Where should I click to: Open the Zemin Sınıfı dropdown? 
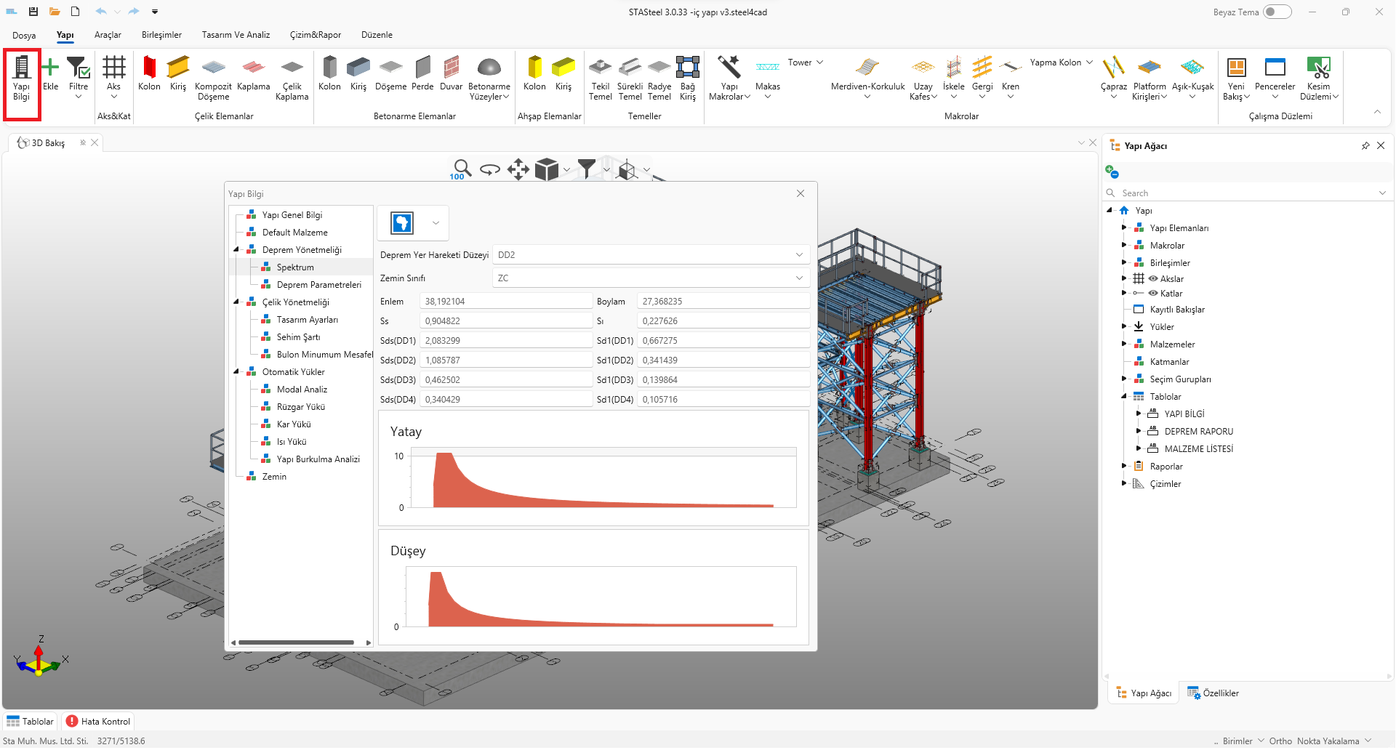coord(798,278)
